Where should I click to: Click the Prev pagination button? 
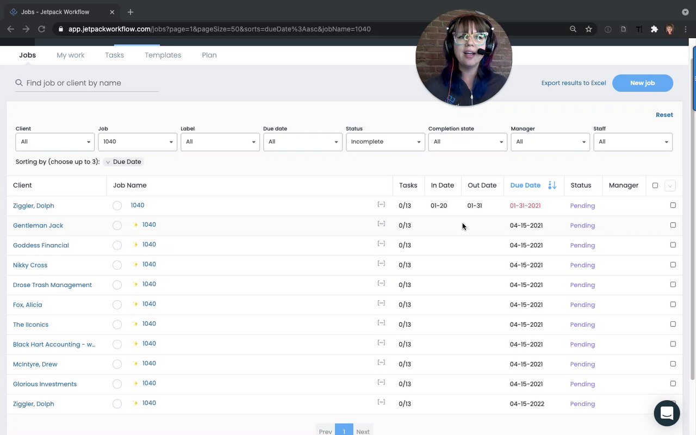tap(326, 431)
